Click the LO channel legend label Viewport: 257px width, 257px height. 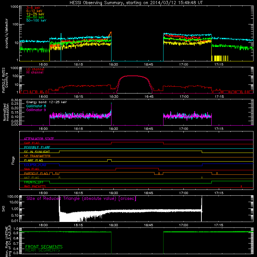coord(35,69)
